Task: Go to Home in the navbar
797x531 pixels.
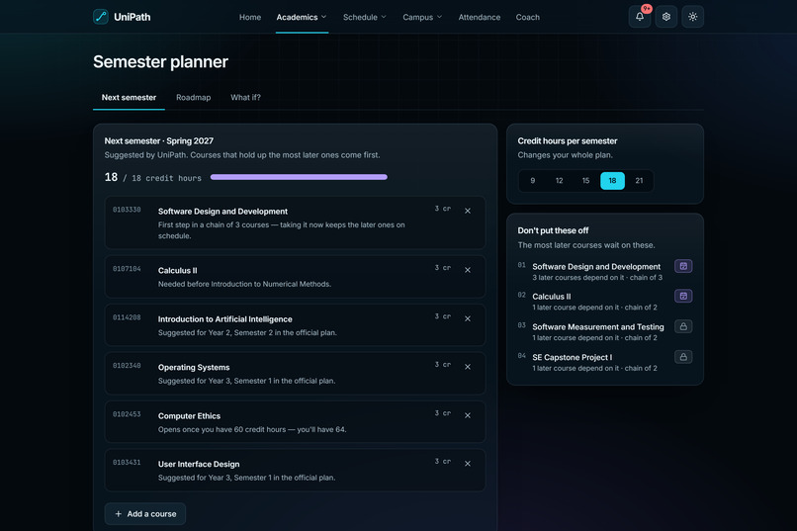Action: pyautogui.click(x=250, y=17)
